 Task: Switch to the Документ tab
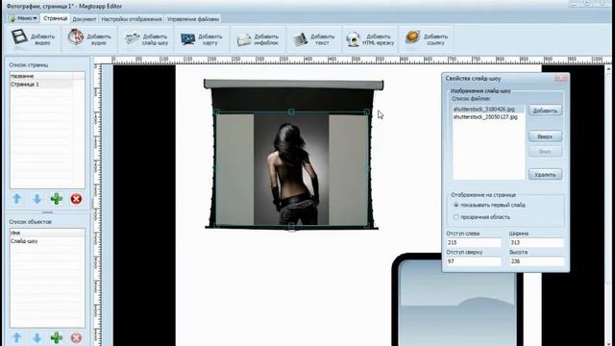tap(84, 19)
